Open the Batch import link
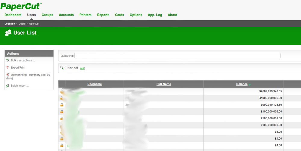 (20, 86)
